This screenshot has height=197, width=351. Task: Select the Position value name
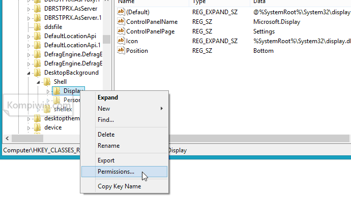coord(137,51)
